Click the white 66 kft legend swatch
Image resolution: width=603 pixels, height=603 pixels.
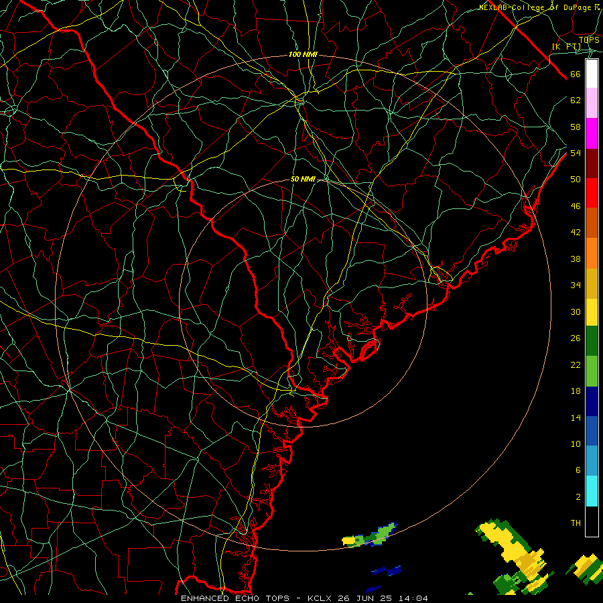click(x=592, y=74)
